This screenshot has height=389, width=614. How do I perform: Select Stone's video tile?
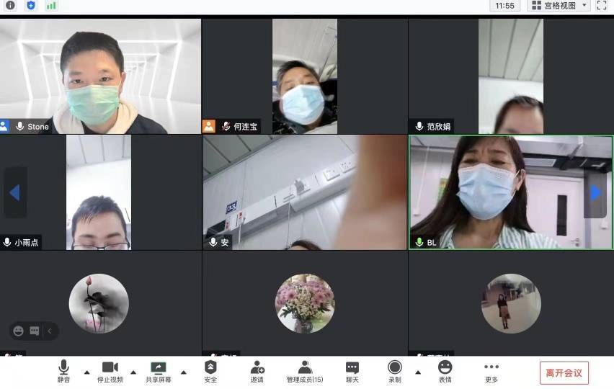point(100,76)
